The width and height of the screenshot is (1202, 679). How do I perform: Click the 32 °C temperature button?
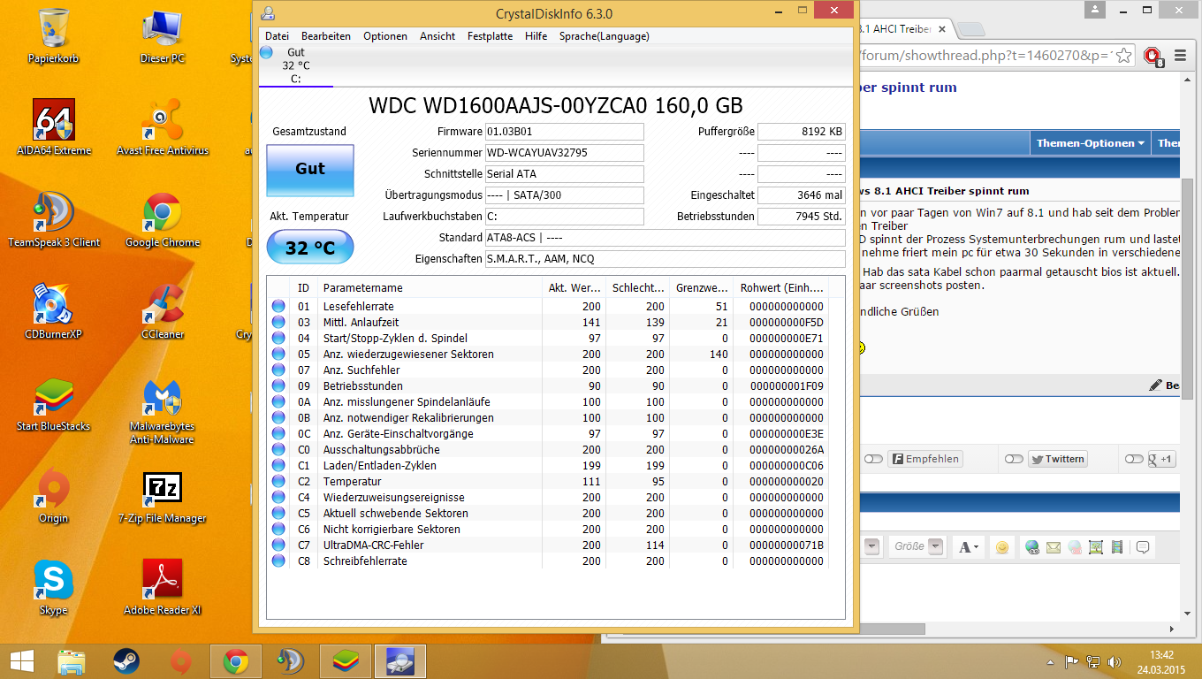click(x=310, y=248)
